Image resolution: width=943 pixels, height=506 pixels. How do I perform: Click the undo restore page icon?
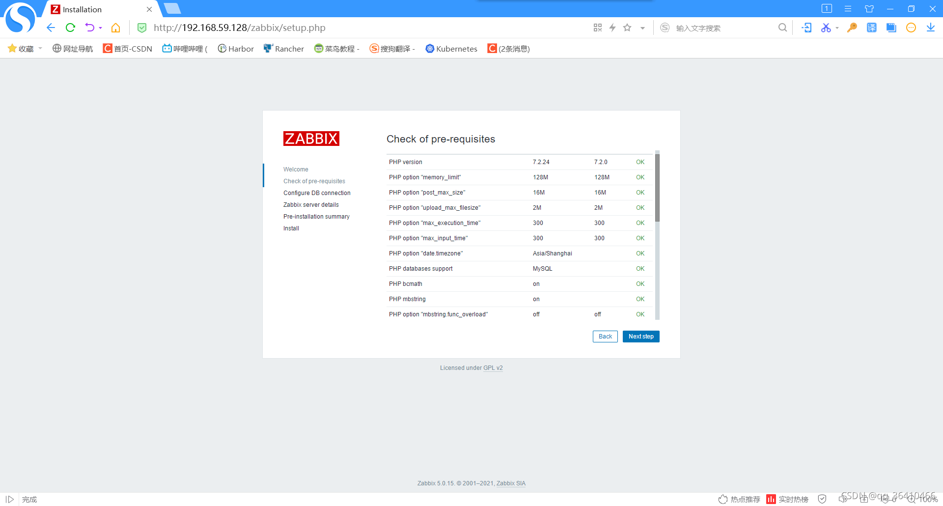point(89,28)
